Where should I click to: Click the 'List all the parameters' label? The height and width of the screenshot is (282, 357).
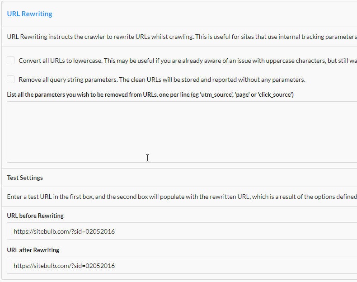pyautogui.click(x=150, y=95)
